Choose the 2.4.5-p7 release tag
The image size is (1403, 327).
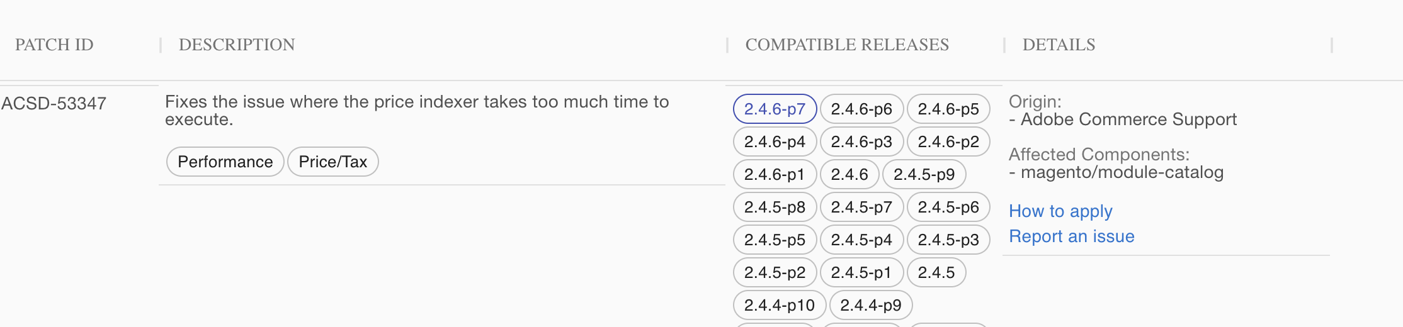pyautogui.click(x=861, y=207)
